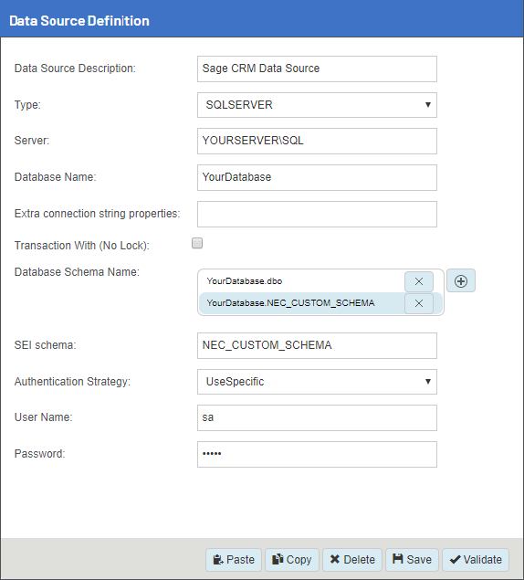Enable Transaction With (No Lock) checkbox
The image size is (524, 580).
(197, 243)
